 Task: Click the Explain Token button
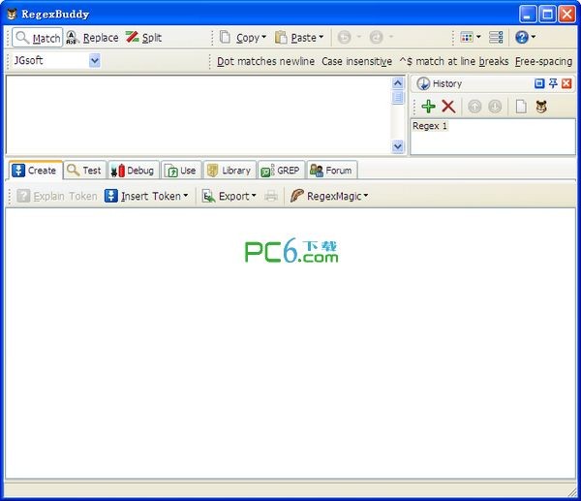pos(57,196)
